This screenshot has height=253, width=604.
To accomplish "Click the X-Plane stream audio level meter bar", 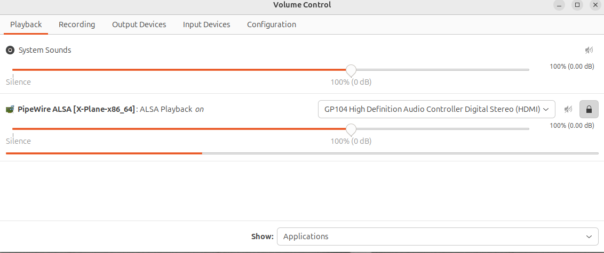I will point(302,153).
